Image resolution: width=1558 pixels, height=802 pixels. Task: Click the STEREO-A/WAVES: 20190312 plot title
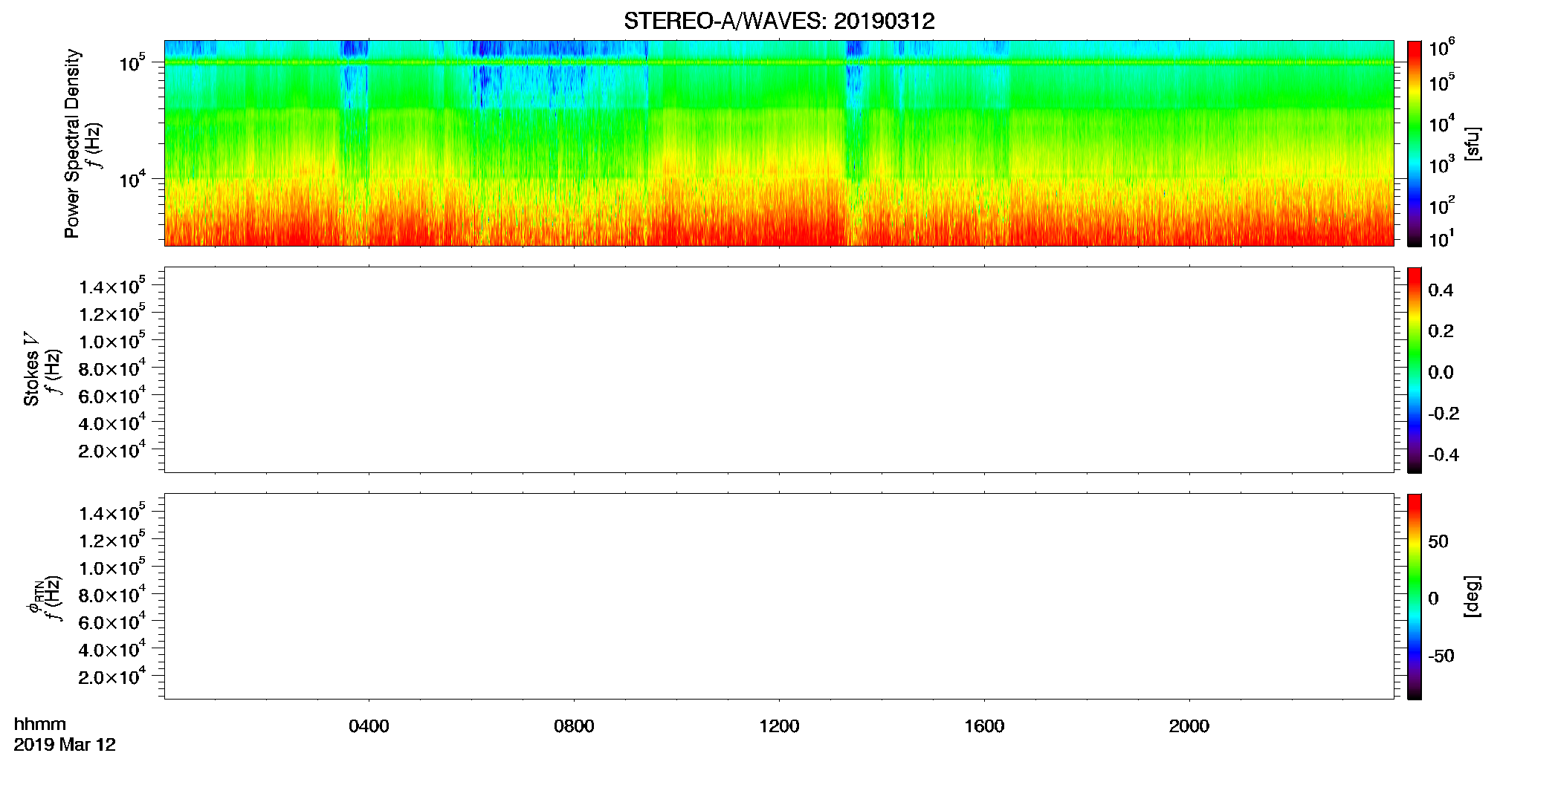pyautogui.click(x=779, y=21)
